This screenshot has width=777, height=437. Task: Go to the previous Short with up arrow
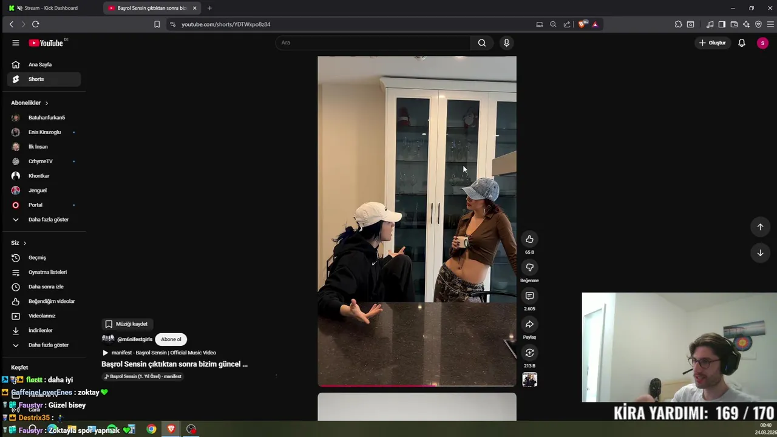click(760, 227)
